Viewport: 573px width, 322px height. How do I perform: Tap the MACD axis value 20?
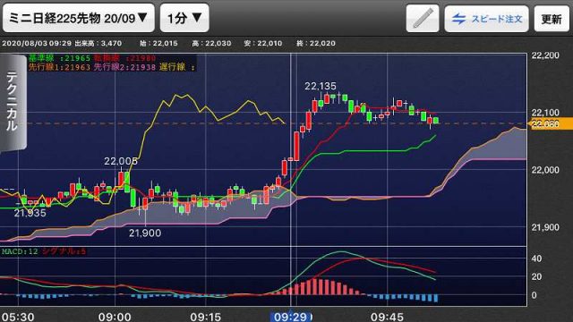pos(536,276)
